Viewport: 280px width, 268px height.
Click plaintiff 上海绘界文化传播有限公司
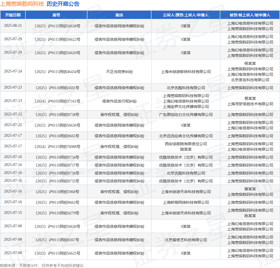pyautogui.click(x=186, y=107)
